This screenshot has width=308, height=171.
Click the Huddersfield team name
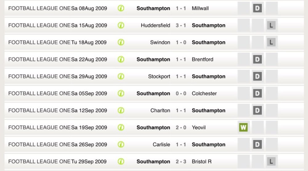pos(155,25)
